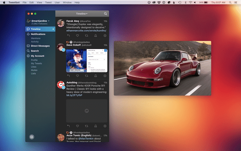241x151 pixels.
Task: Click the Dave Itzkoff name
Action: click(73, 45)
